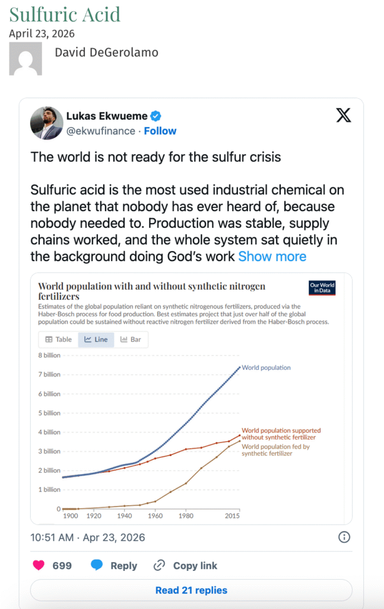Click the reply speech bubble icon
Viewport: 384px width, 609px height.
(97, 566)
